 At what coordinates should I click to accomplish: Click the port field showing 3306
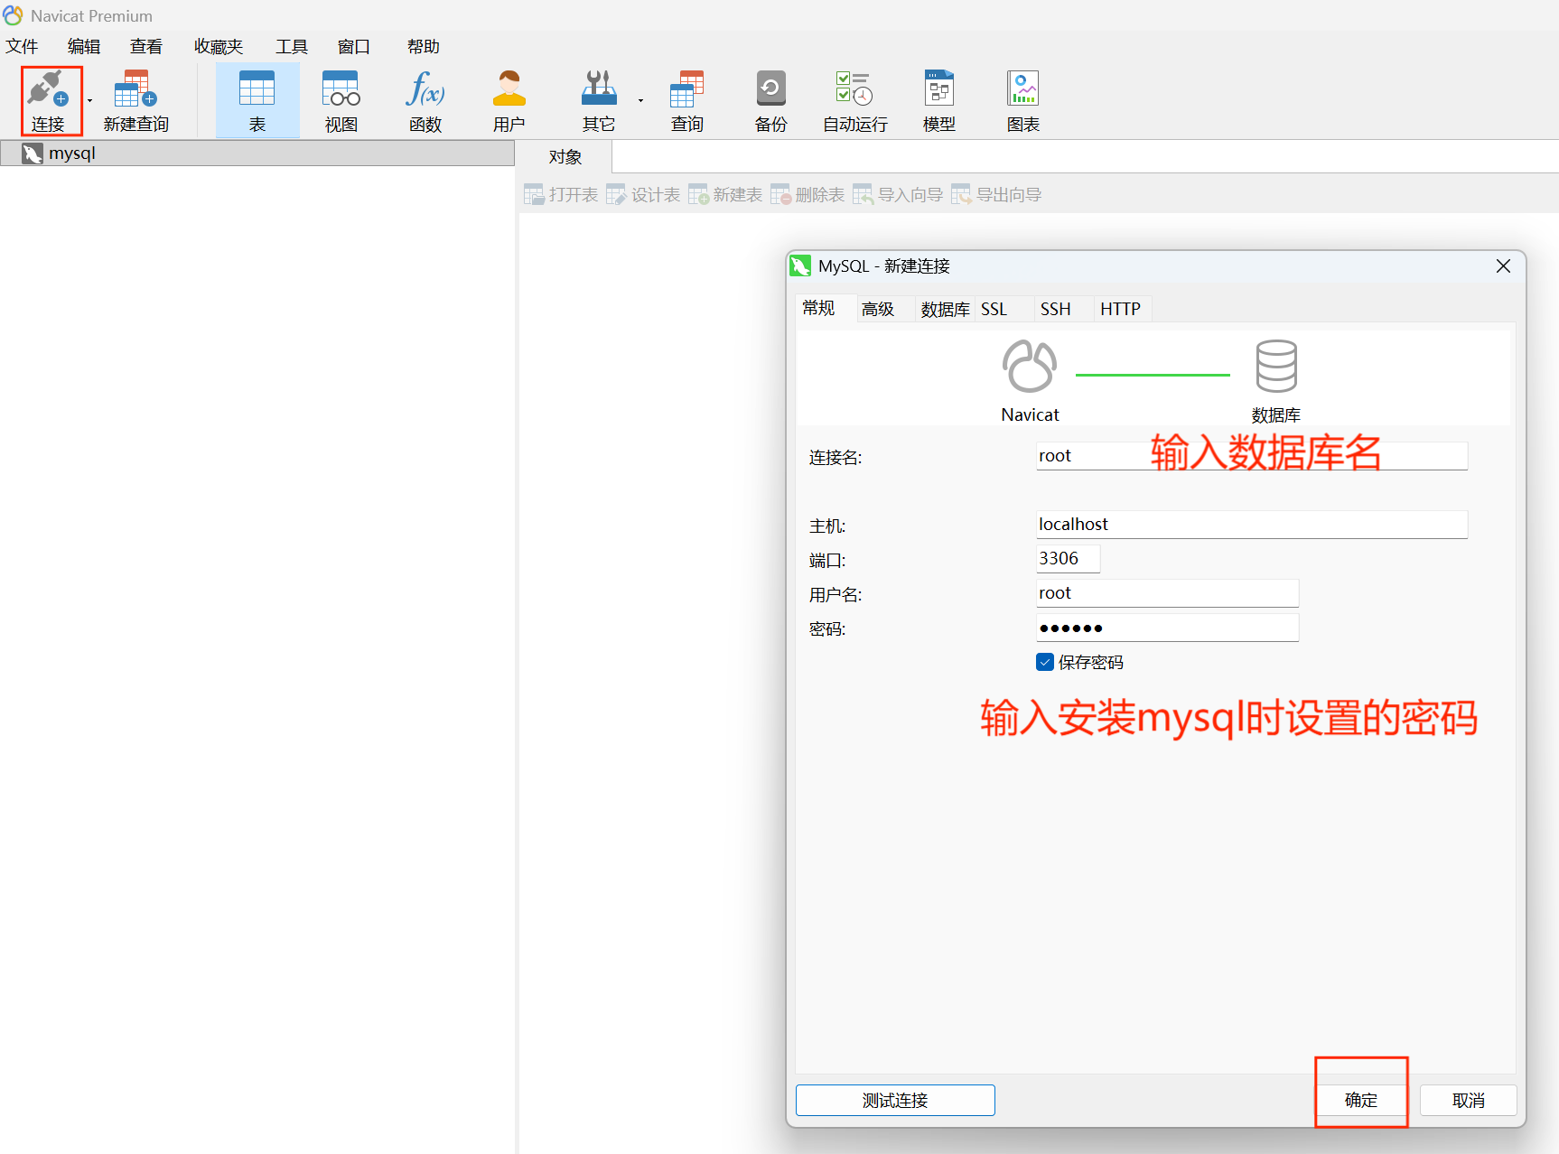pos(1068,559)
